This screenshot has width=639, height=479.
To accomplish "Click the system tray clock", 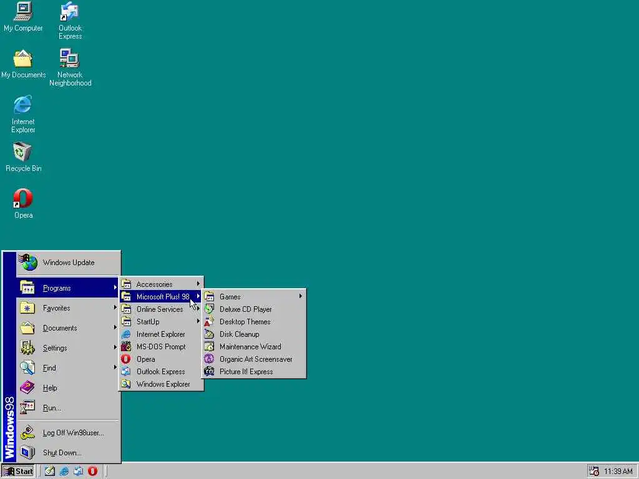I will click(x=618, y=472).
